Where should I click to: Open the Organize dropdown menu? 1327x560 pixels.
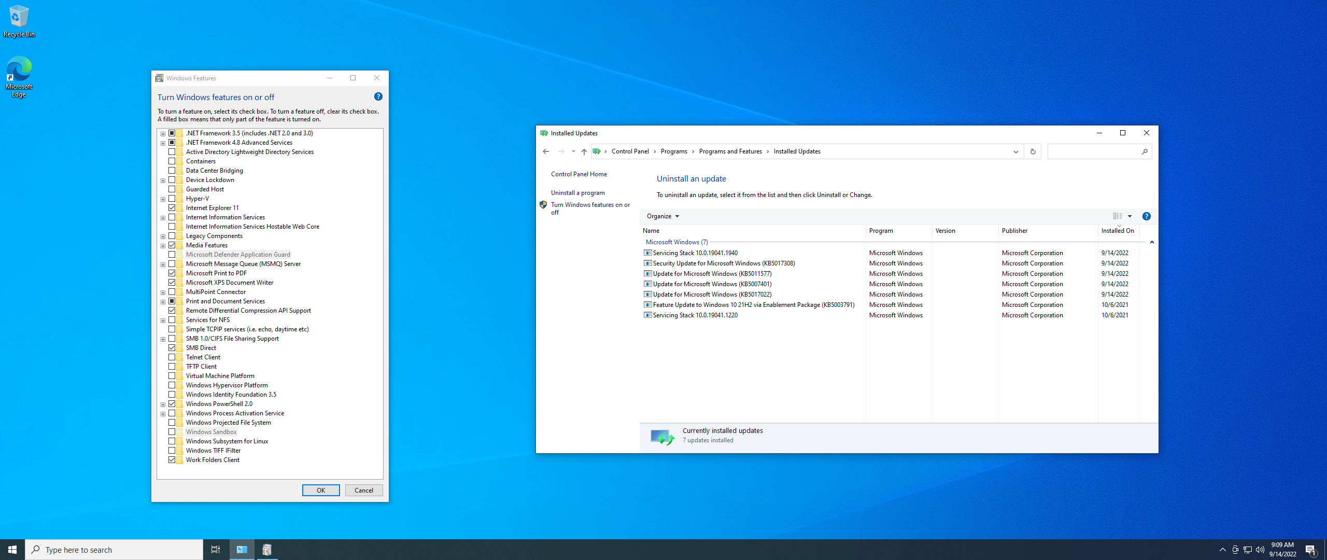(x=662, y=216)
